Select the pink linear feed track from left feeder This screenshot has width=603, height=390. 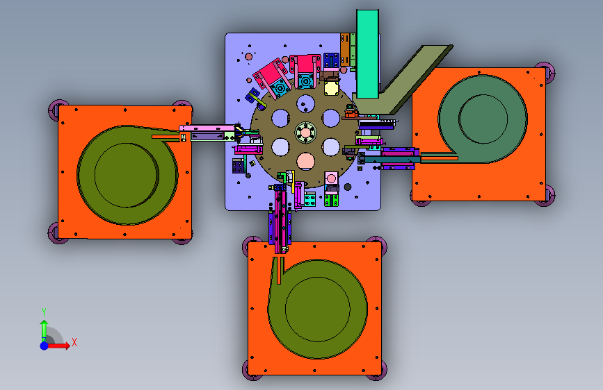(x=207, y=128)
